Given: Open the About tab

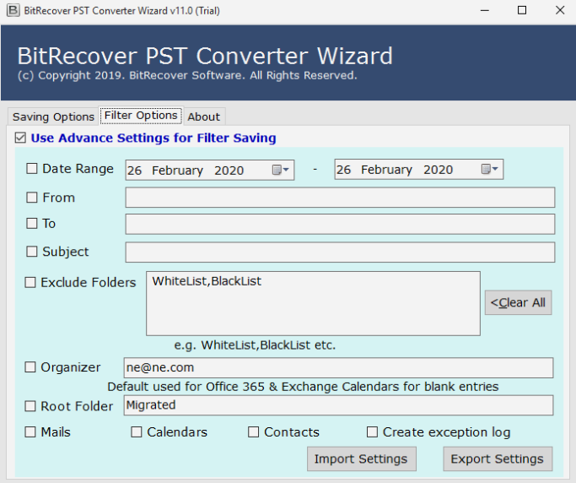Looking at the screenshot, I should [x=203, y=117].
